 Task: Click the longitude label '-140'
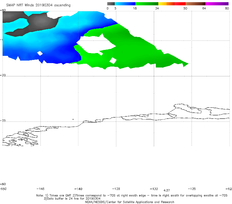[78, 189]
